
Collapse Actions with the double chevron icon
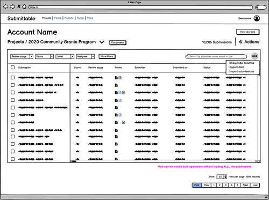coord(240,42)
